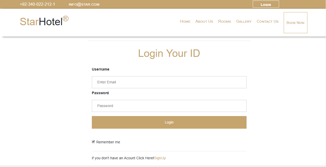Open the Home menu item

tap(185, 21)
